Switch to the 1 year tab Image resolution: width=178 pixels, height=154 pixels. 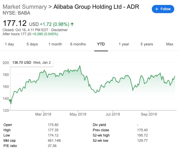(124, 44)
